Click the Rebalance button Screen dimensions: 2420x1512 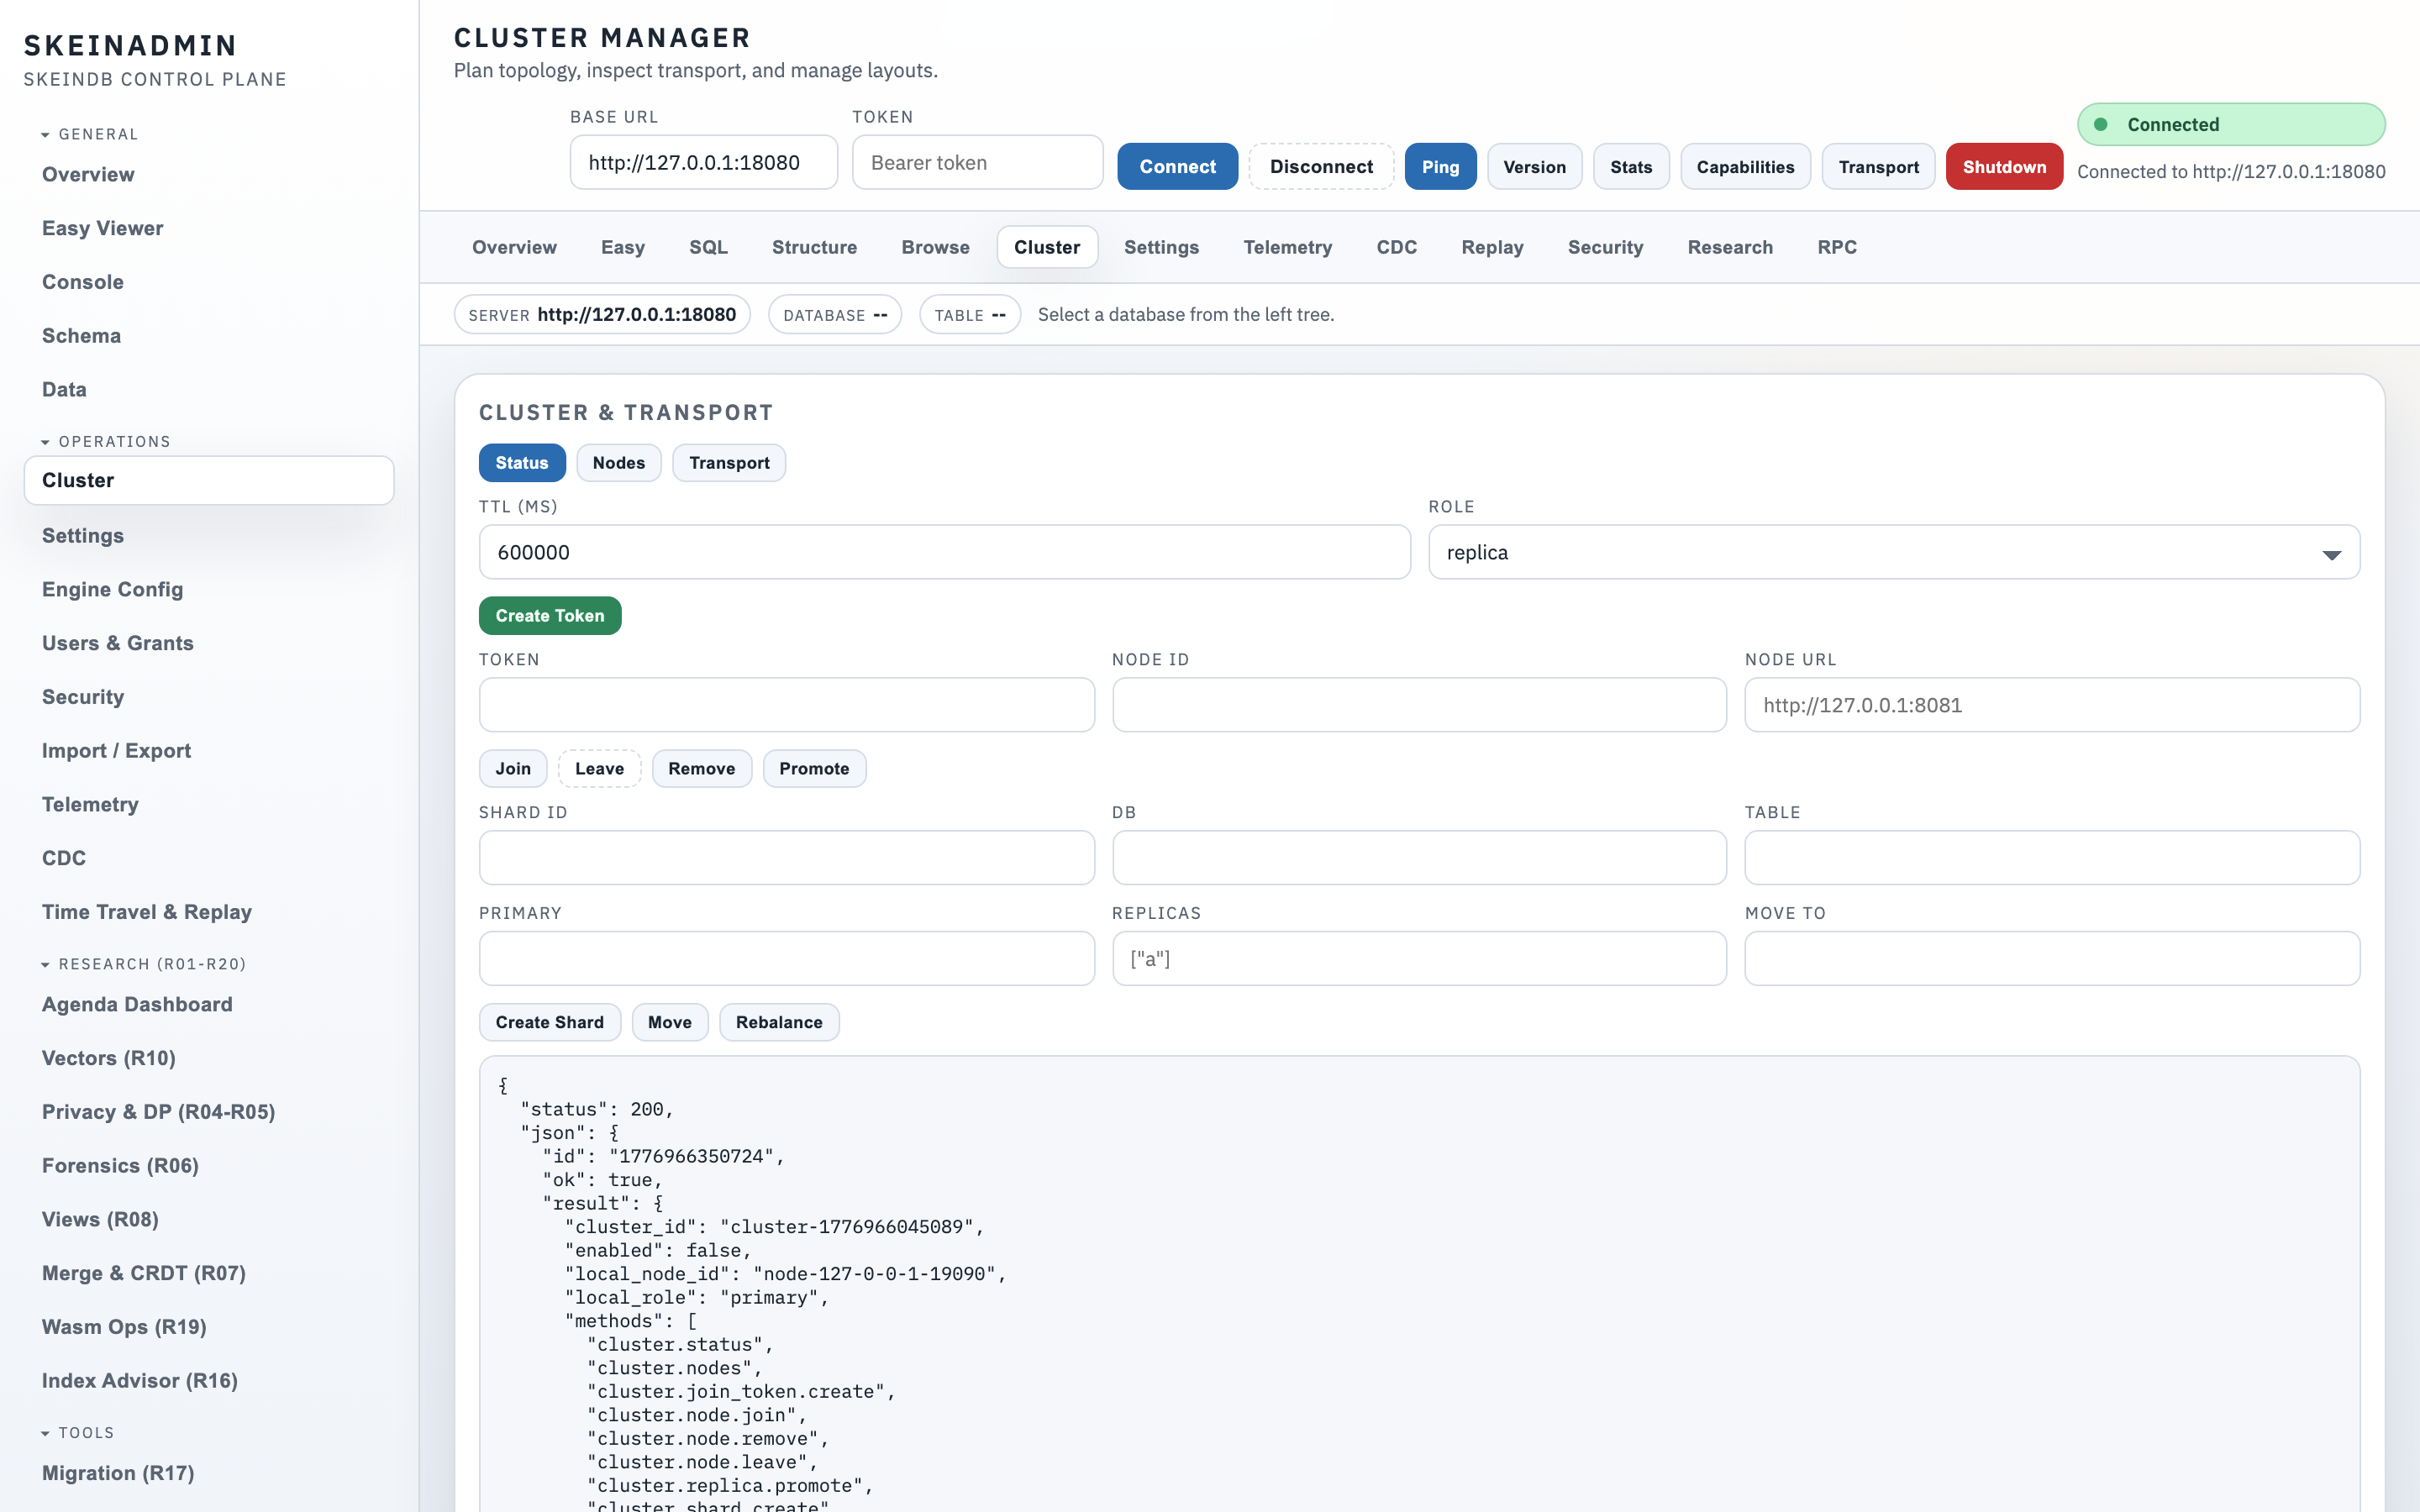779,1022
